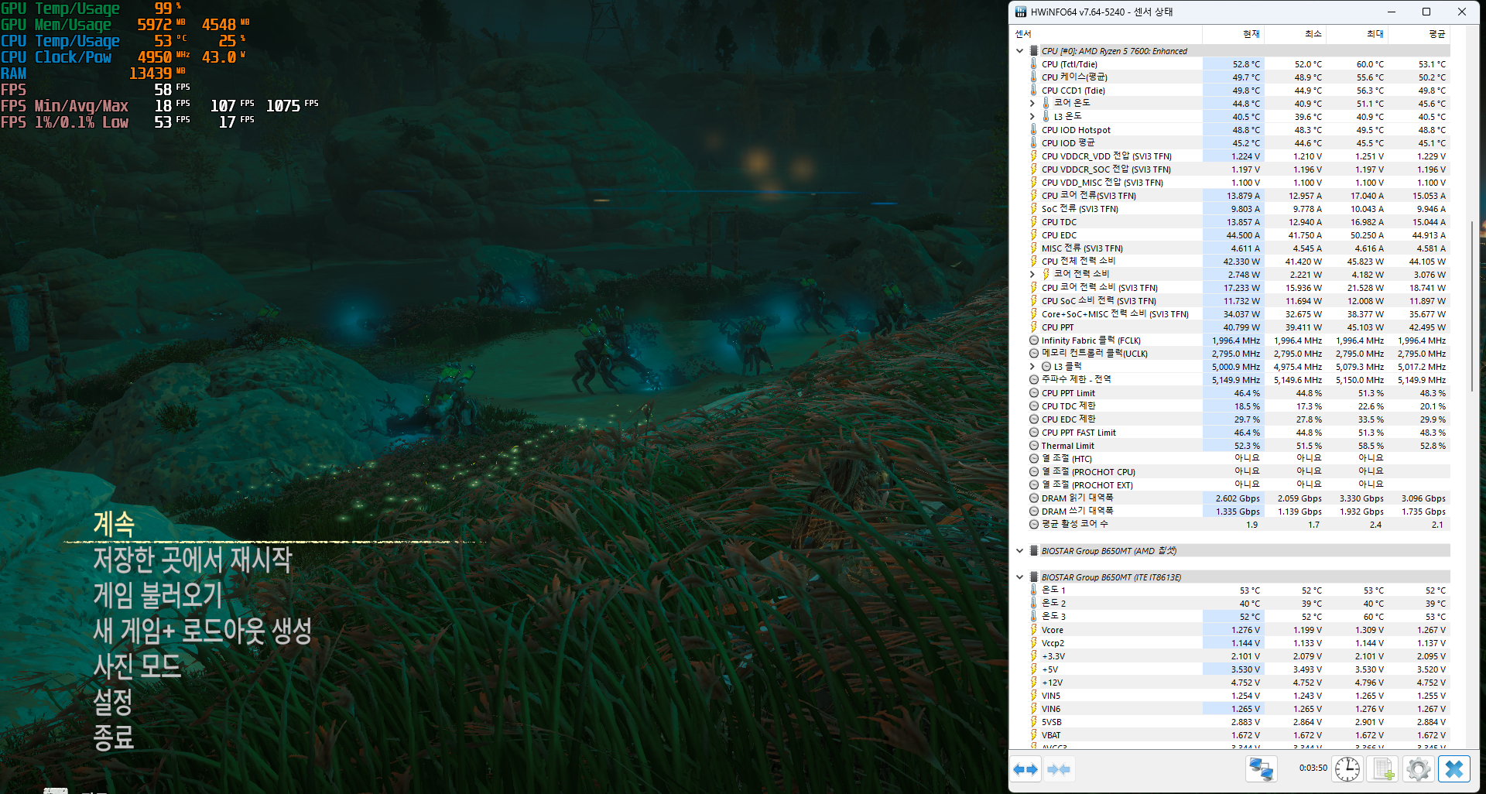Viewport: 1486px width, 794px height.
Task: Click the 현재 column header
Action: click(1233, 34)
